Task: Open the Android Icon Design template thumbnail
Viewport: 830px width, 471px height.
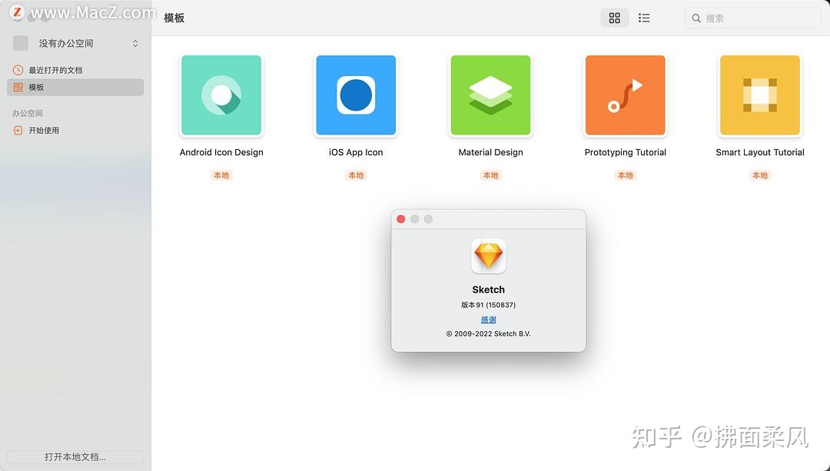Action: (221, 95)
